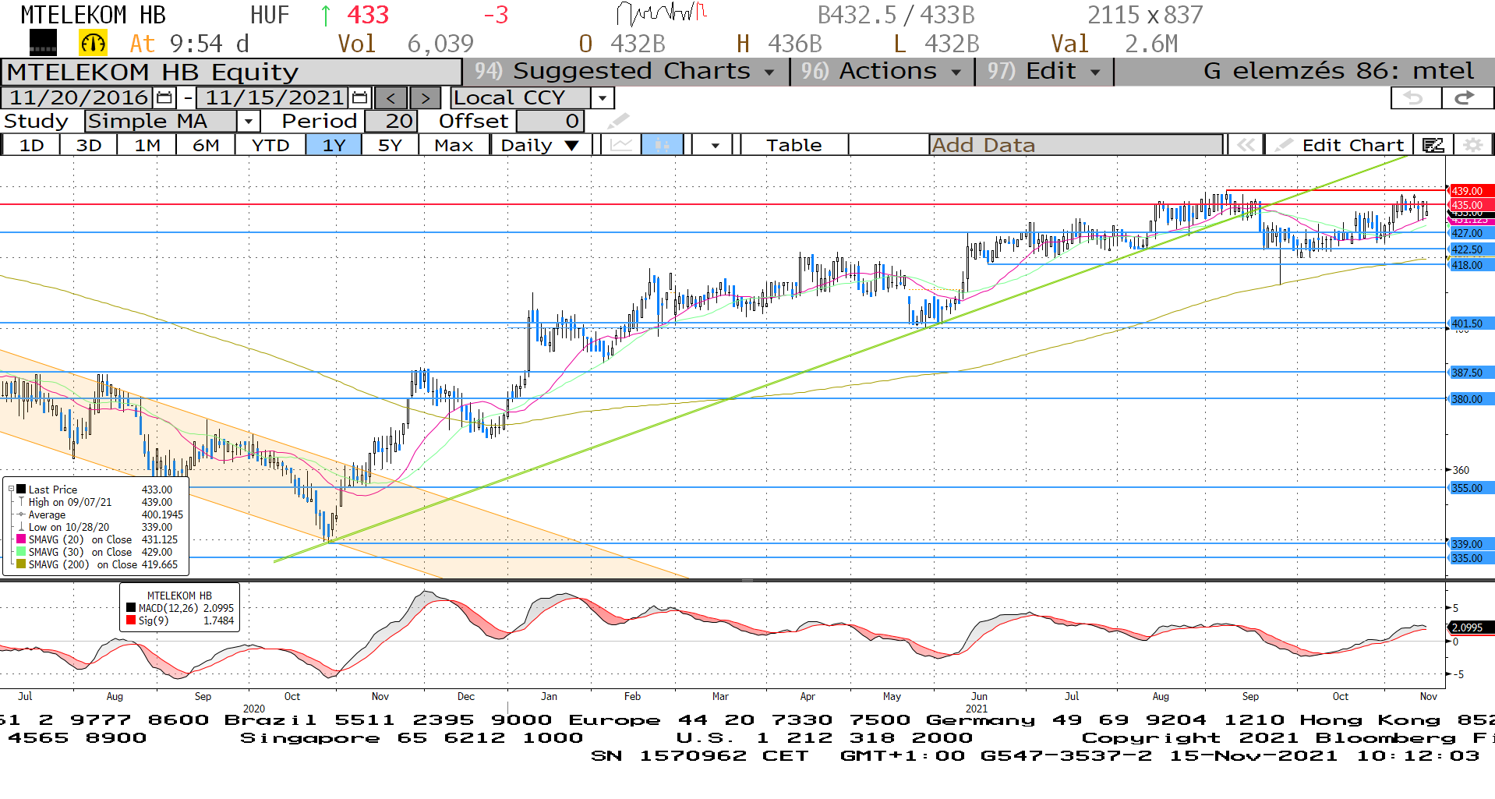Edit the end date 11/15/2021 field
Image resolution: width=1495 pixels, height=799 pixels.
click(x=274, y=98)
